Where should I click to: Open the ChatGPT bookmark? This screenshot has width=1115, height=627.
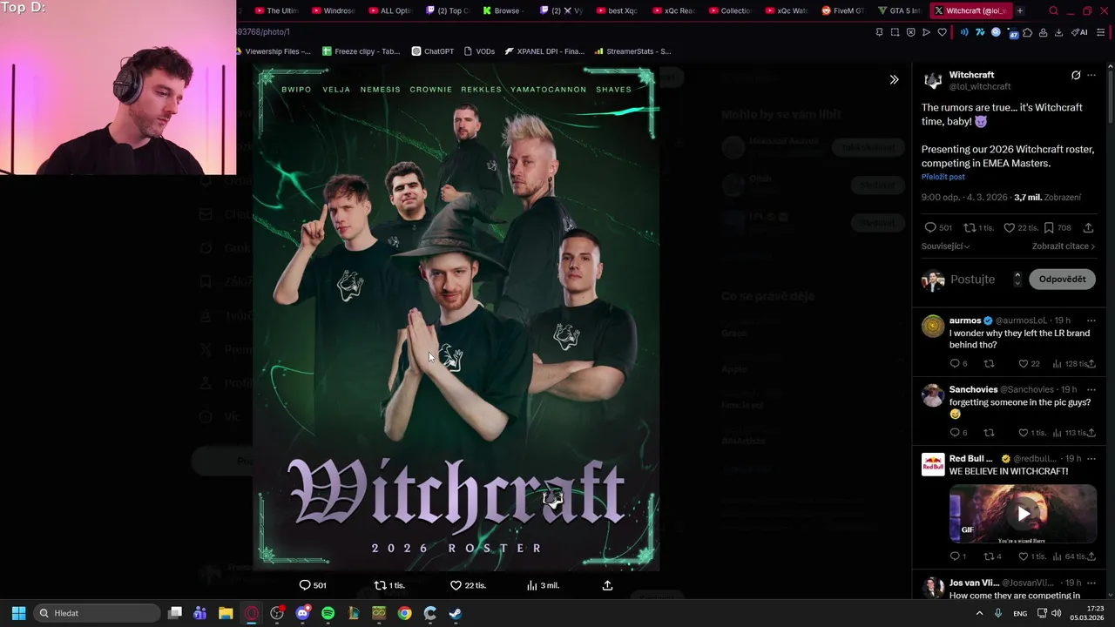pos(433,51)
